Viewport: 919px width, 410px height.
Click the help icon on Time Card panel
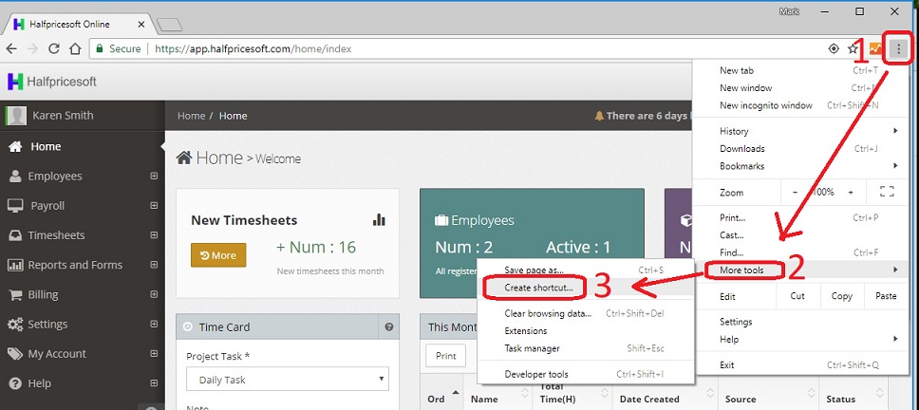(x=389, y=326)
